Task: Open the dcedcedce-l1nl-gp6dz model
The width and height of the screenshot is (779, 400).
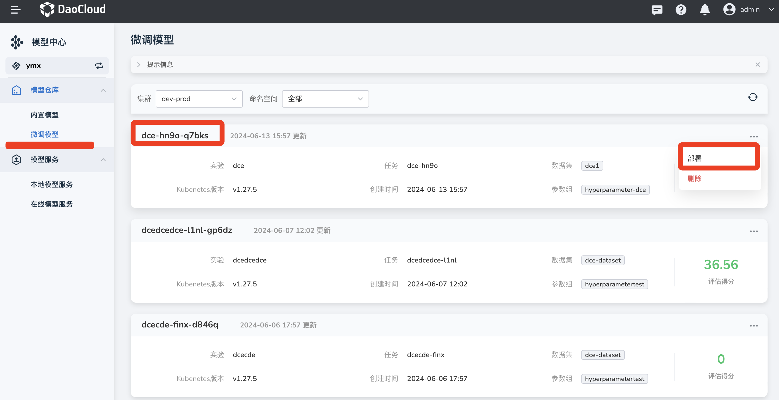Action: 187,230
